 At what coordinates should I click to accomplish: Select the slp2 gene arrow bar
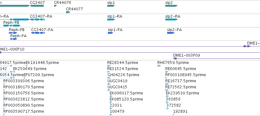pos(171,6)
